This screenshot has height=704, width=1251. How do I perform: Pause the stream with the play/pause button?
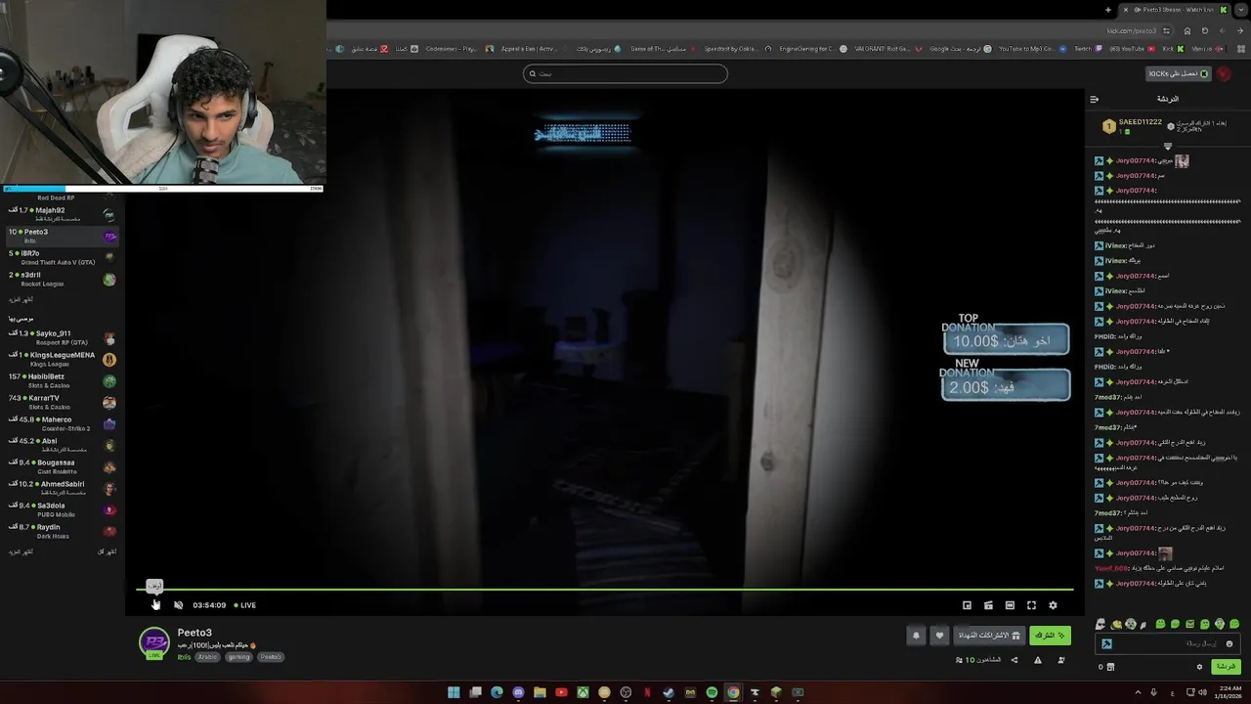154,604
